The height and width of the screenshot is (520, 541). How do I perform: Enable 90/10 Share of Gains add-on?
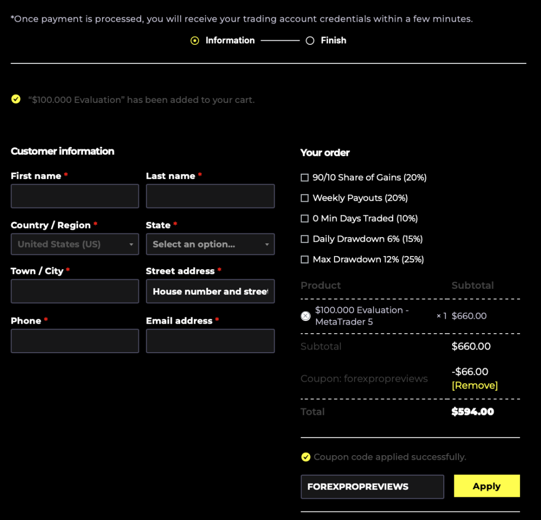(304, 177)
